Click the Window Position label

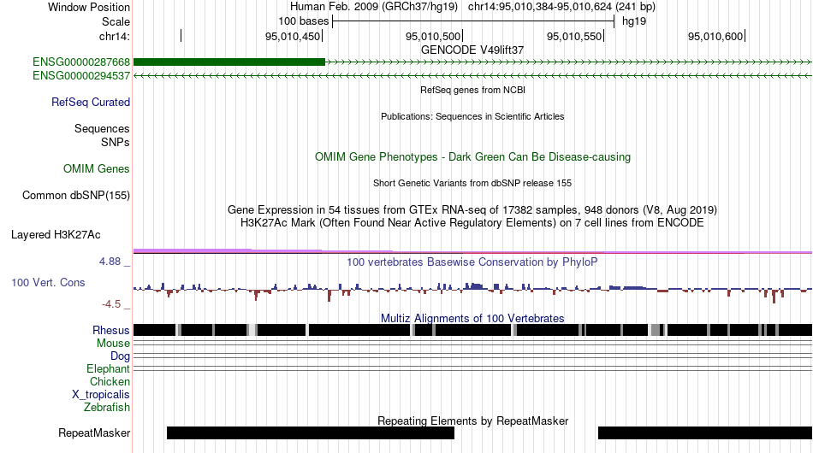coord(89,7)
